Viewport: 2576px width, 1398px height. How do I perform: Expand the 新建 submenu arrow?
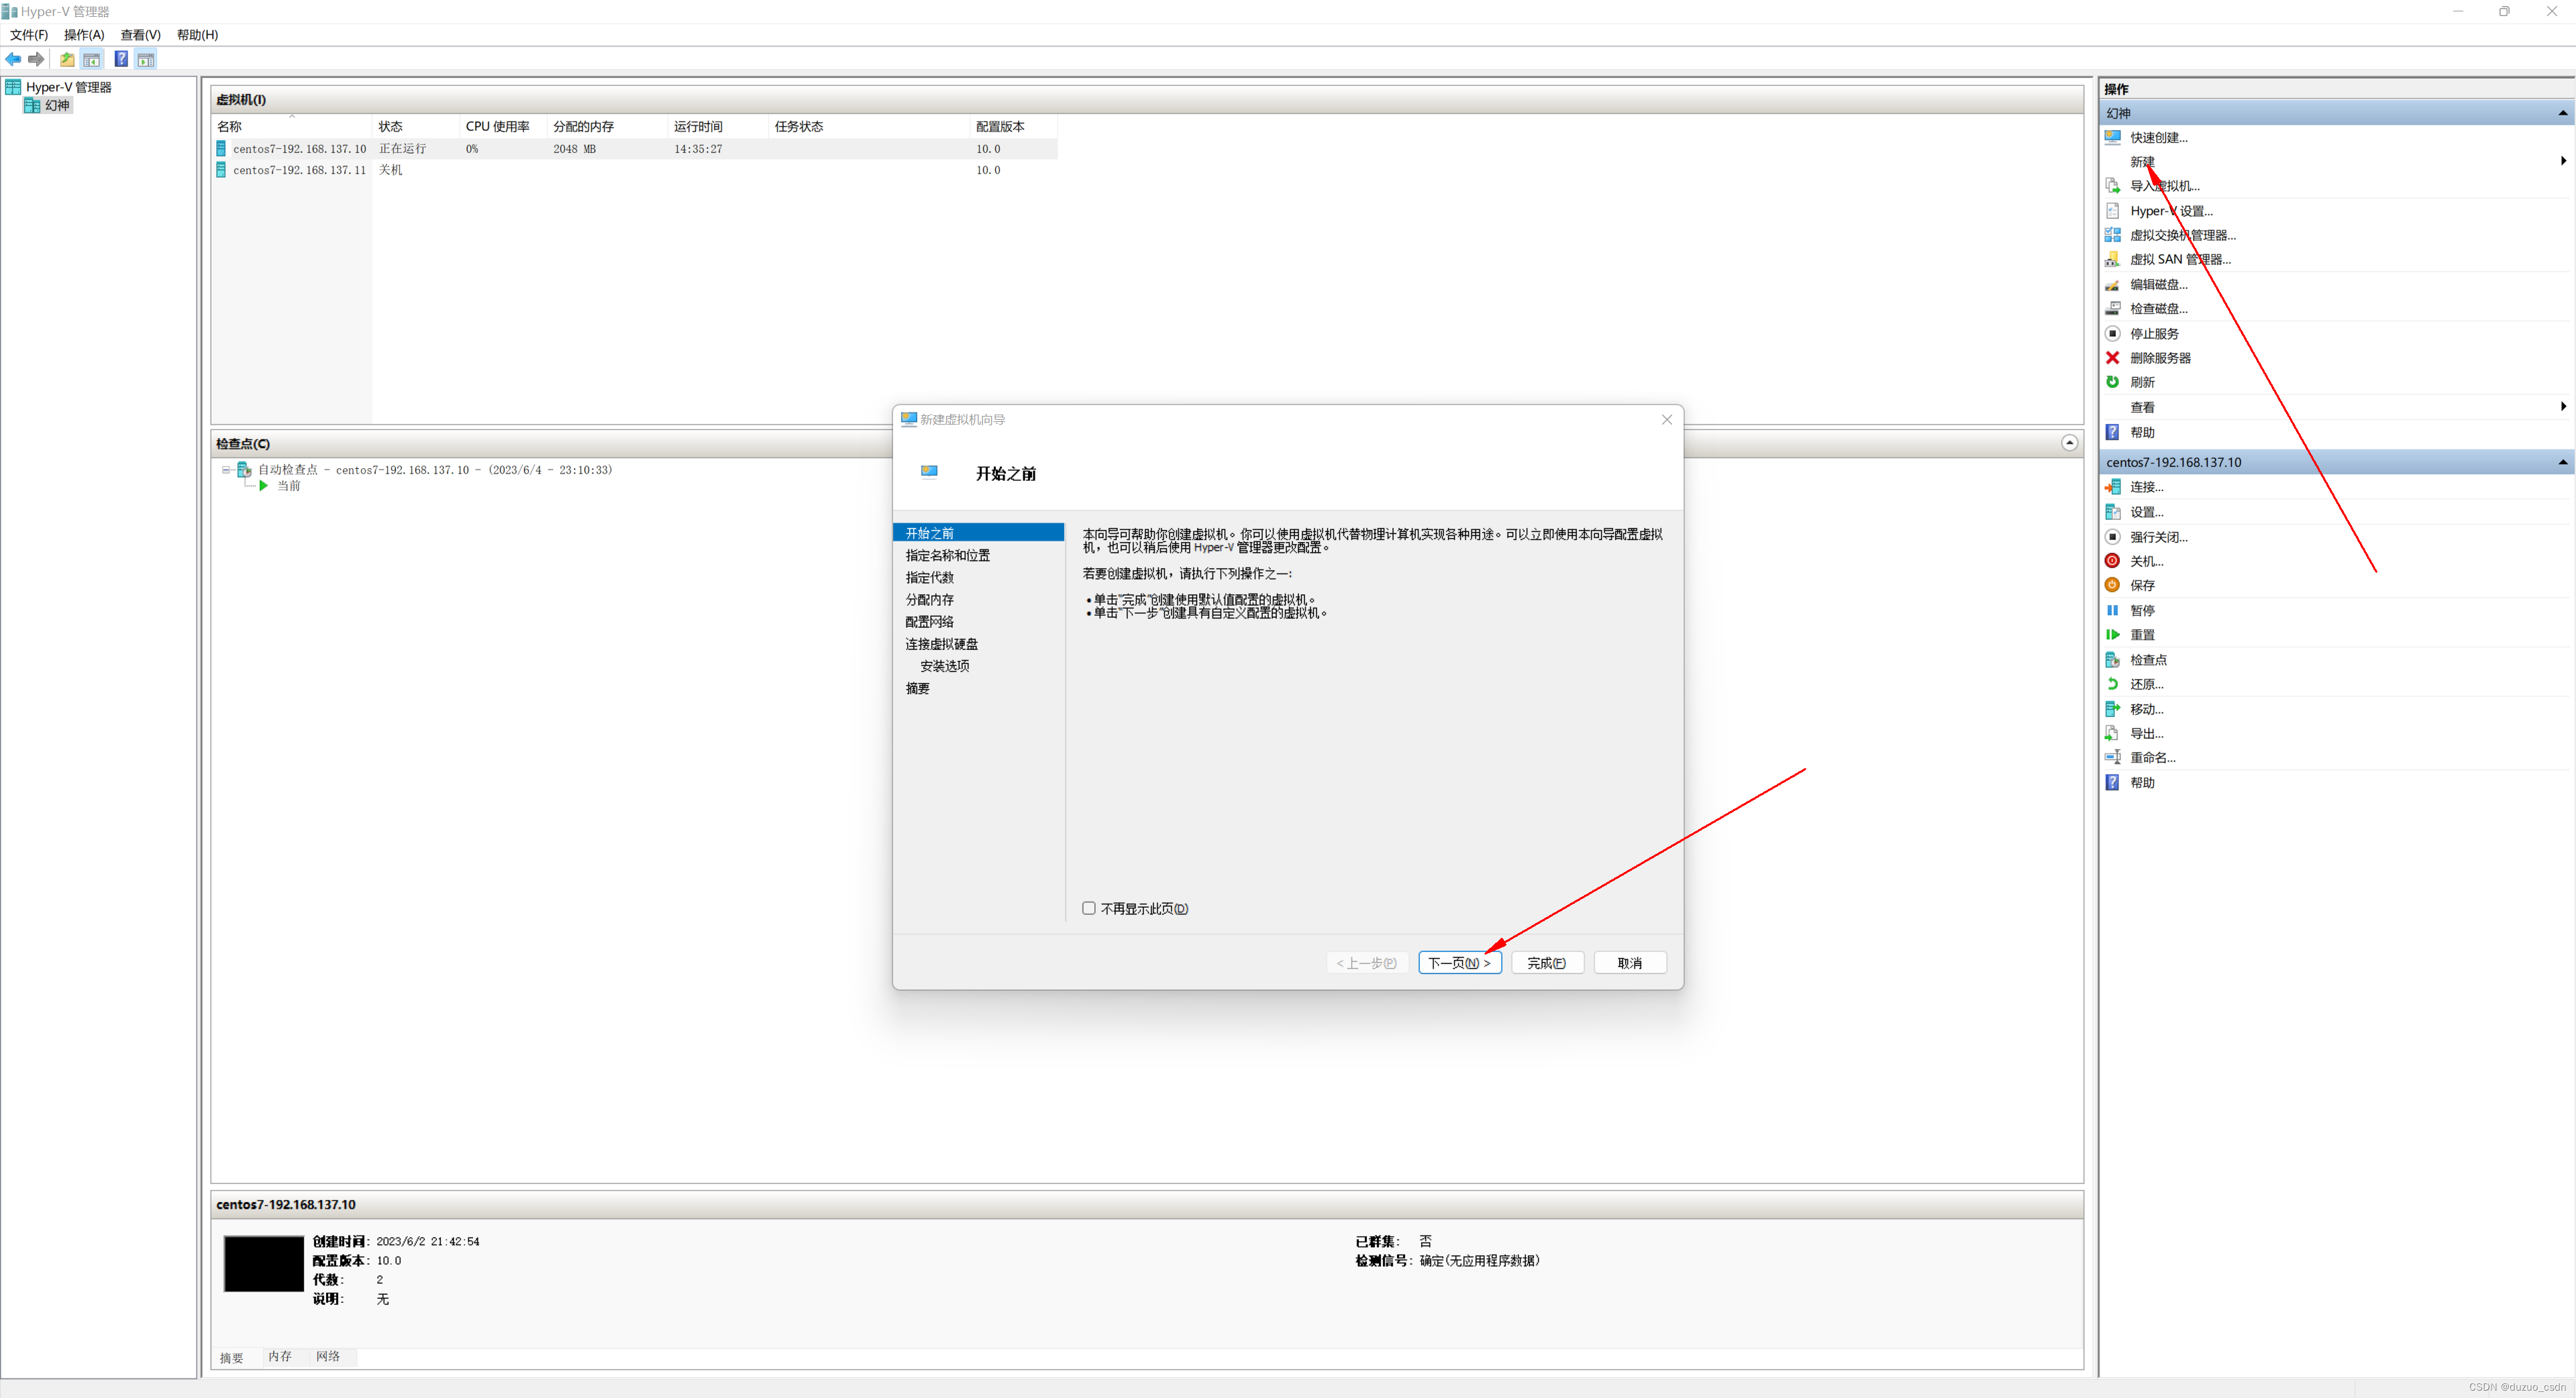coord(2563,161)
